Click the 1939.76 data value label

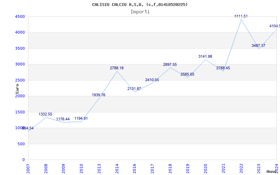point(99,95)
